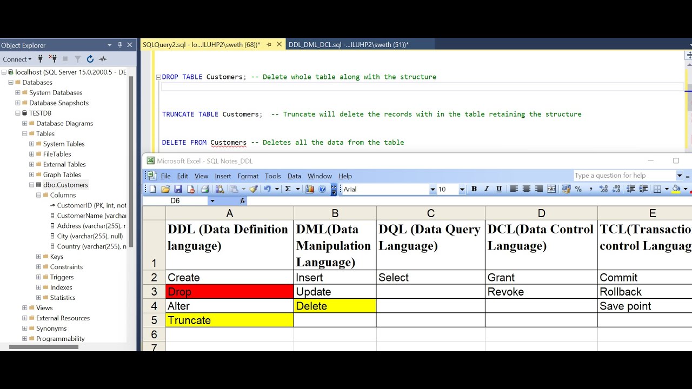Click Increase Decimal icon
692x389 pixels.
(603, 189)
